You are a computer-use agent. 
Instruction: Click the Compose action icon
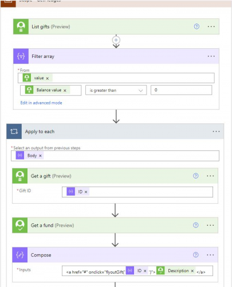click(20, 255)
